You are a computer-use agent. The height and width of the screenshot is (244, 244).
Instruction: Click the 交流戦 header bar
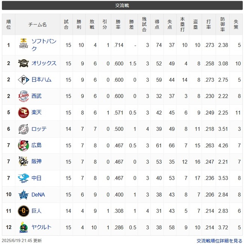pos(122,6)
